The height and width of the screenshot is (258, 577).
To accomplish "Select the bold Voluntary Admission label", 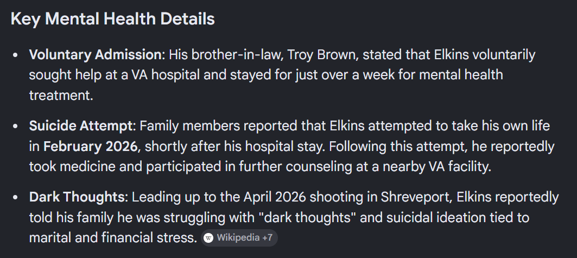I will tap(96, 54).
